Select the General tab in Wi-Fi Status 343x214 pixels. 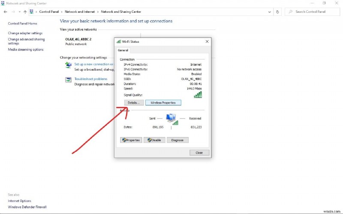(x=123, y=50)
